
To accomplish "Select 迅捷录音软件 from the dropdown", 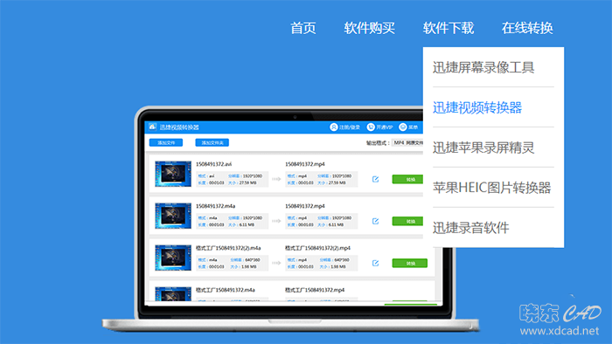I will (x=470, y=228).
